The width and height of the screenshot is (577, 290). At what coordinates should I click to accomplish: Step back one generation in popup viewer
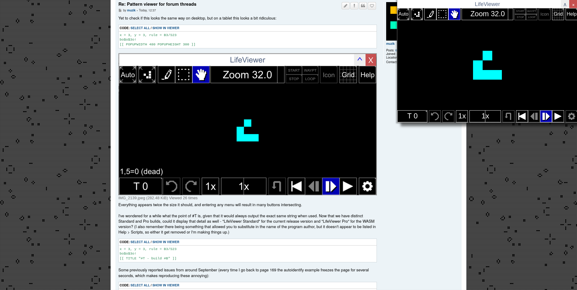tap(534, 116)
